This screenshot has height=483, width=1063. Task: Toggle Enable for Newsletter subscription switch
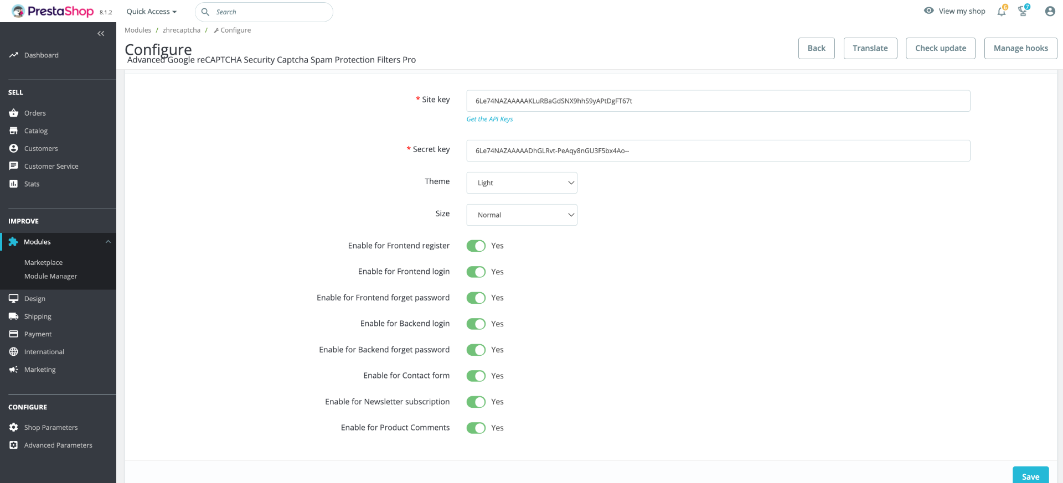pos(476,402)
